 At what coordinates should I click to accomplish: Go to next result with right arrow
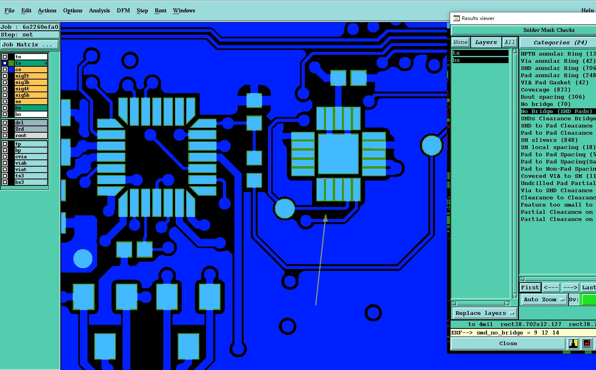point(570,287)
